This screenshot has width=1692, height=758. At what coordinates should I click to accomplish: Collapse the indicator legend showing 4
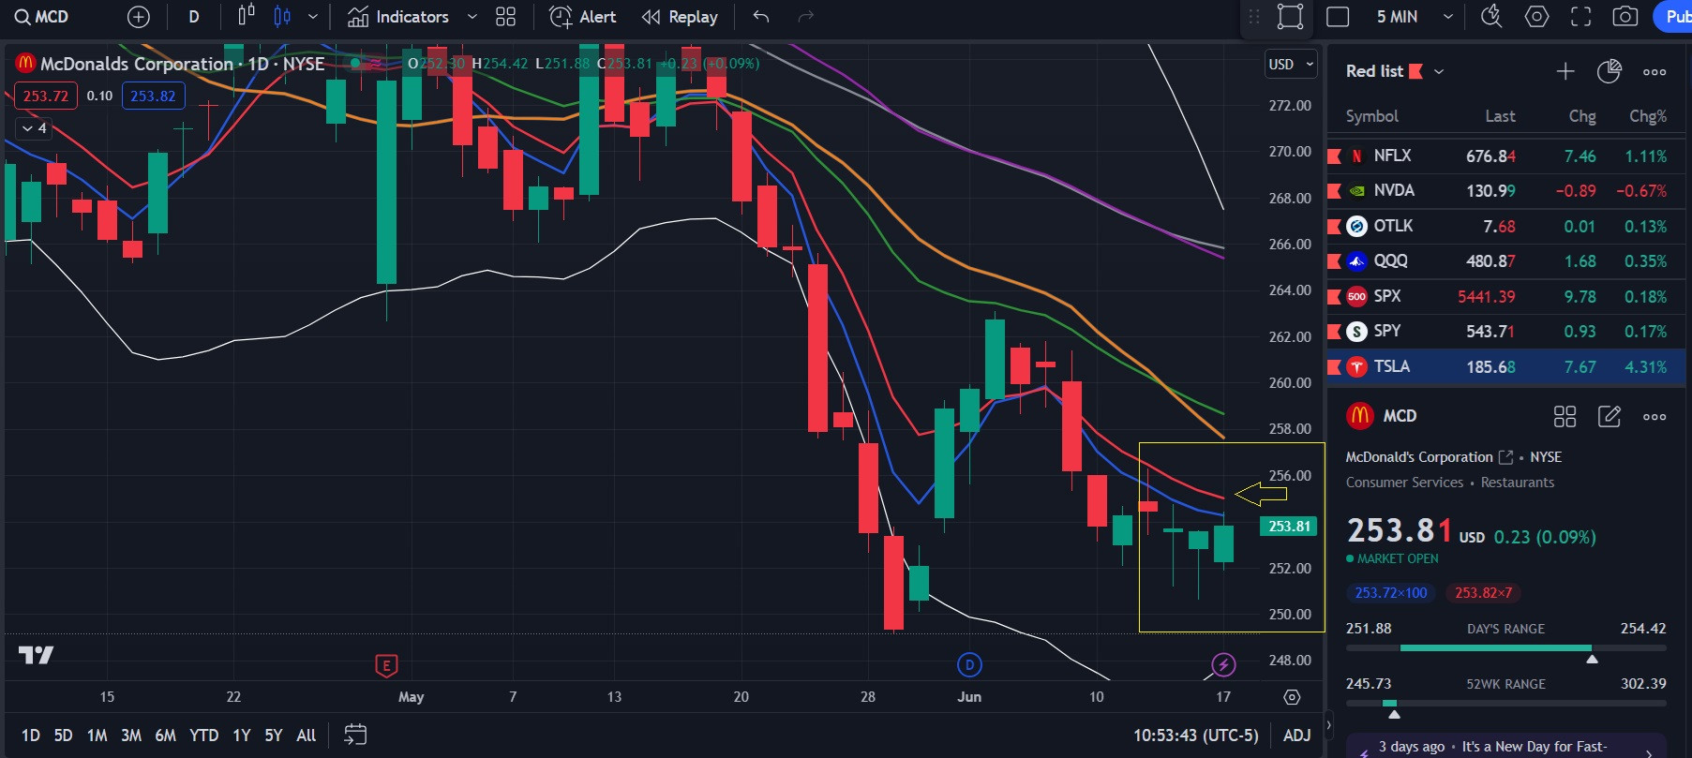(34, 128)
